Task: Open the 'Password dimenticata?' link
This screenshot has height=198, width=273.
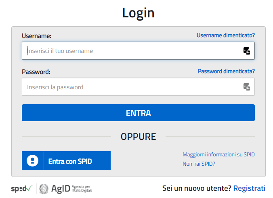Action: click(226, 71)
